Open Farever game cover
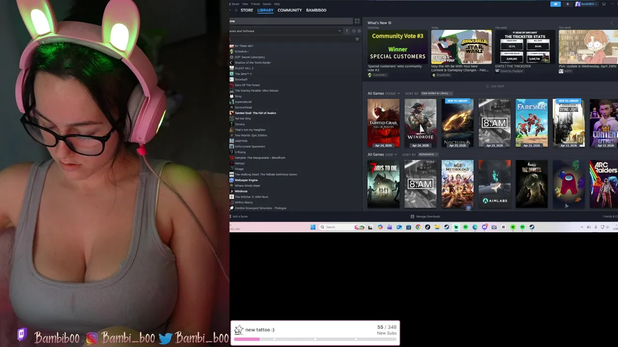This screenshot has width=618, height=347. point(532,123)
